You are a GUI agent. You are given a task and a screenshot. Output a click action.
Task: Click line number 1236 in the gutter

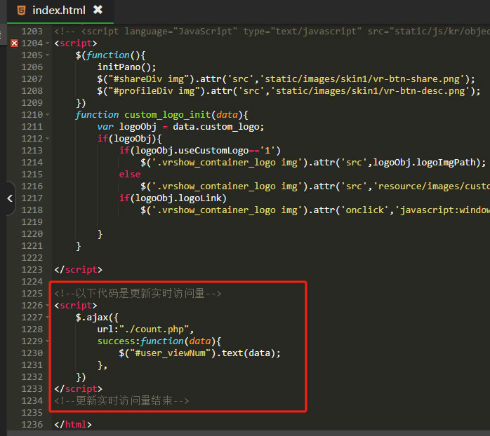pyautogui.click(x=32, y=425)
